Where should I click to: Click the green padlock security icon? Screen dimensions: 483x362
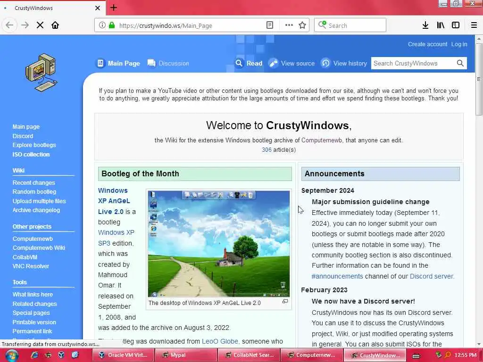tap(112, 25)
